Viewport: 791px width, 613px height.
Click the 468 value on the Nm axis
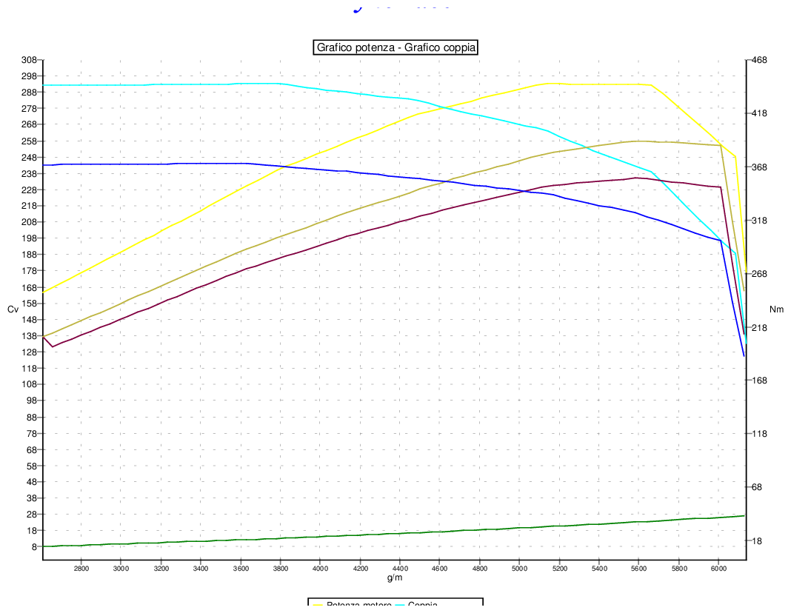759,60
